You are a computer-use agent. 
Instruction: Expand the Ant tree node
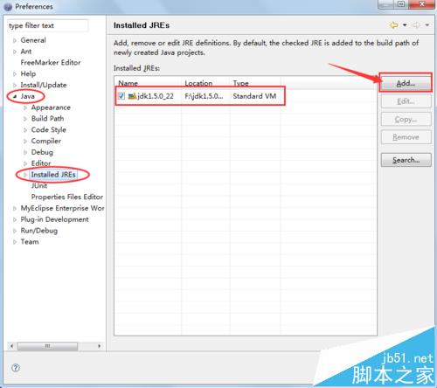click(15, 52)
